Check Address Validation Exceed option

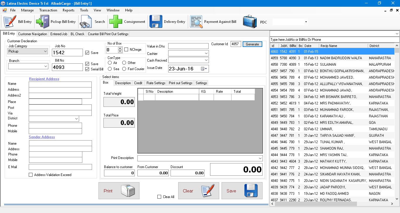[x=31, y=175]
